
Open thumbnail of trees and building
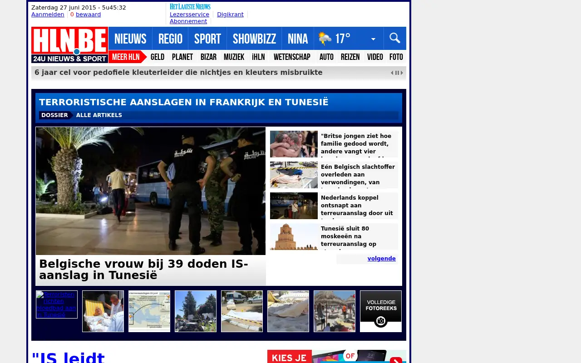click(x=196, y=311)
